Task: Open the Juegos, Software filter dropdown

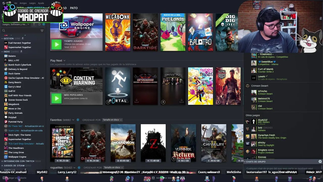Action: coord(16,24)
